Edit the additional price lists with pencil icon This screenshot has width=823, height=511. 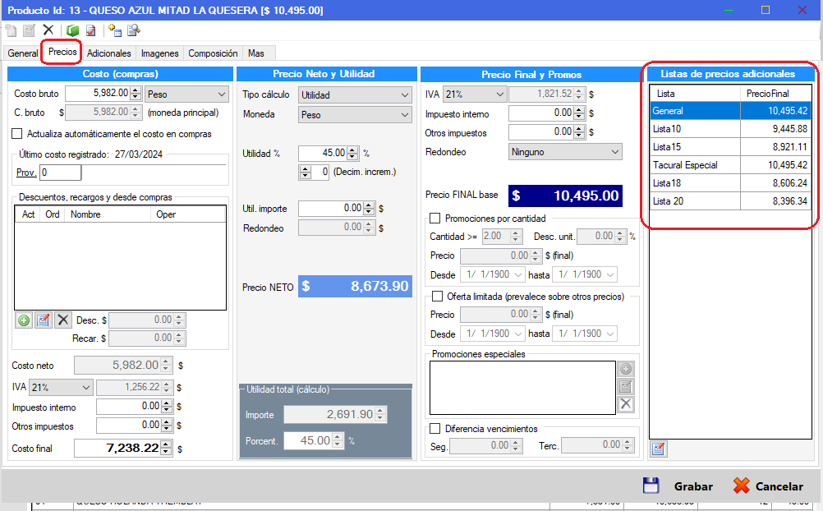[658, 449]
